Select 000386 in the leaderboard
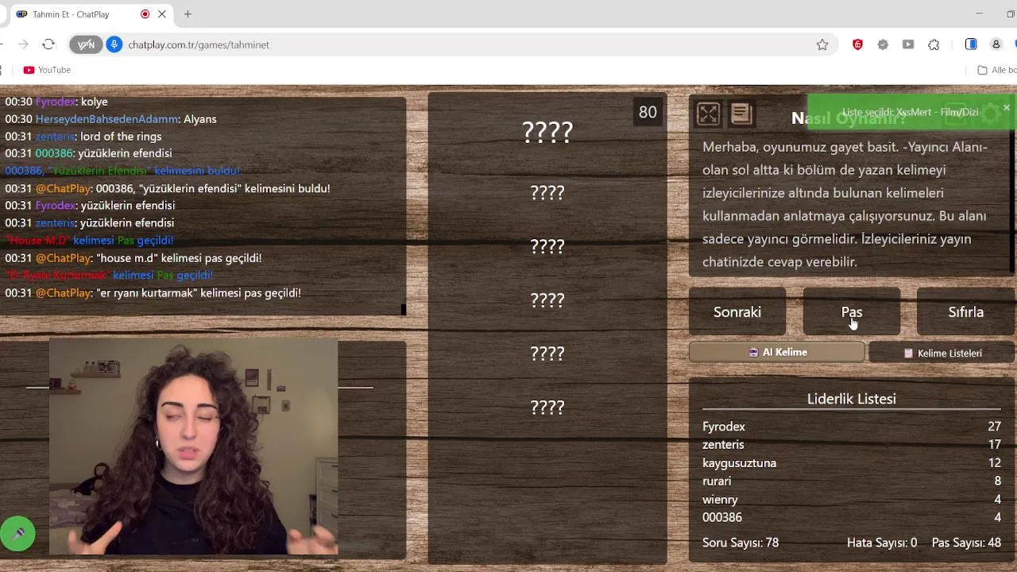 [x=722, y=517]
